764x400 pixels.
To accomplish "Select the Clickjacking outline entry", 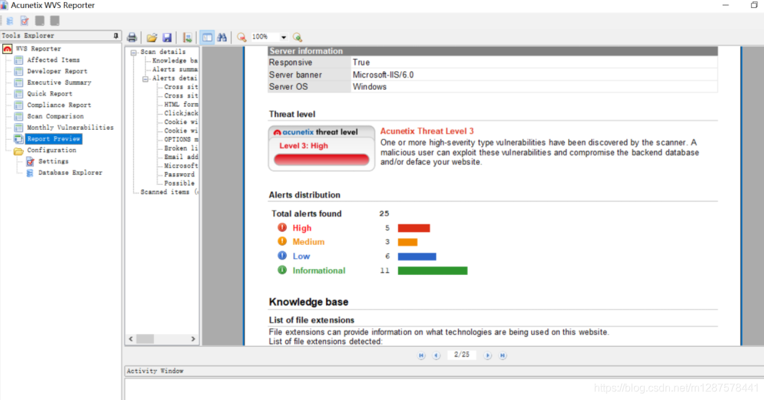I will click(181, 113).
